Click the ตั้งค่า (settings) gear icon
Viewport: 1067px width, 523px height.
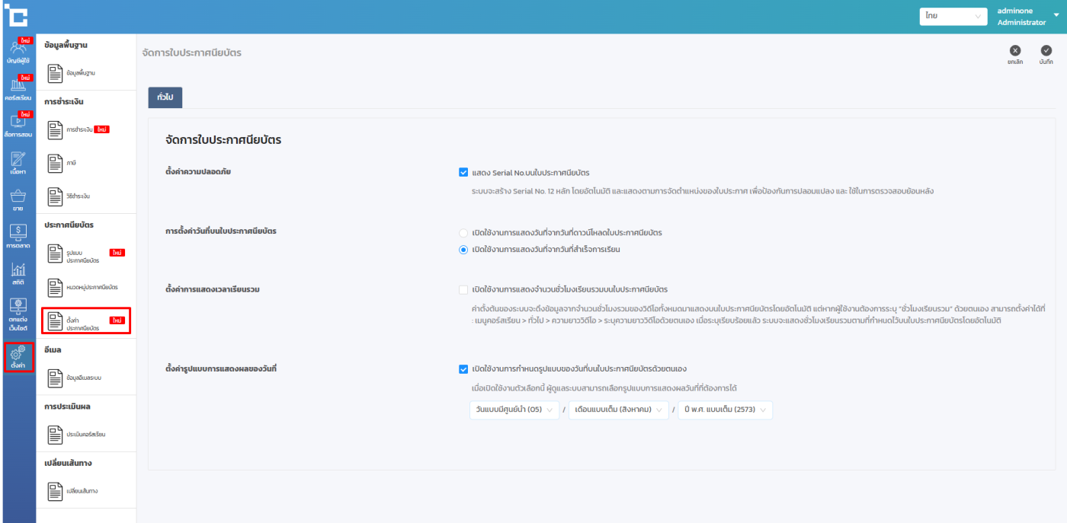click(18, 356)
